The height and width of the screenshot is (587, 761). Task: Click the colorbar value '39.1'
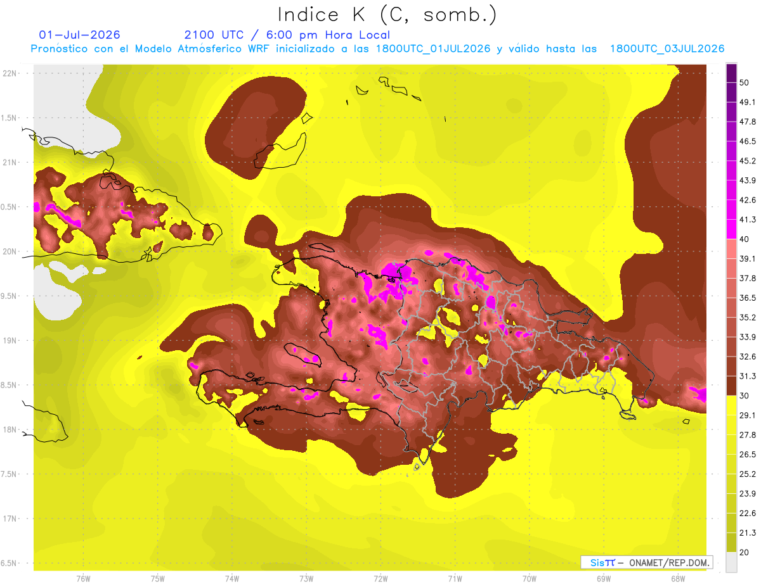pos(748,259)
